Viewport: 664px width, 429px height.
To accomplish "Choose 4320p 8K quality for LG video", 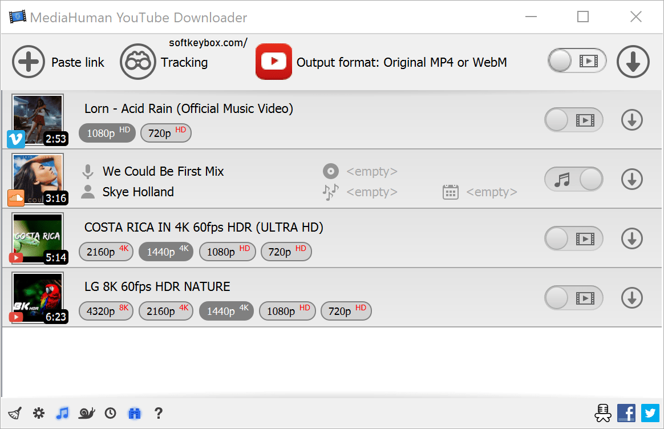I will 106,311.
